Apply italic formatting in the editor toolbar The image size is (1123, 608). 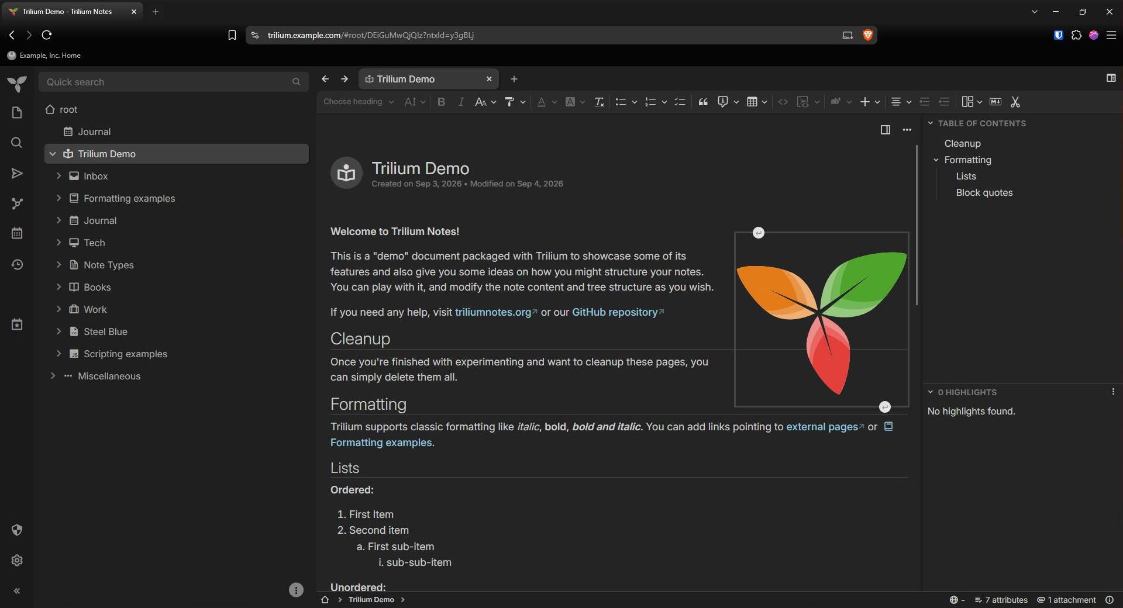[461, 102]
